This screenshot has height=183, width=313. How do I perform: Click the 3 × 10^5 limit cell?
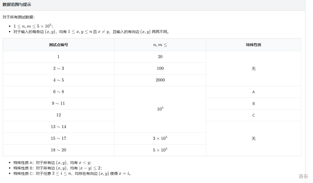(160, 138)
